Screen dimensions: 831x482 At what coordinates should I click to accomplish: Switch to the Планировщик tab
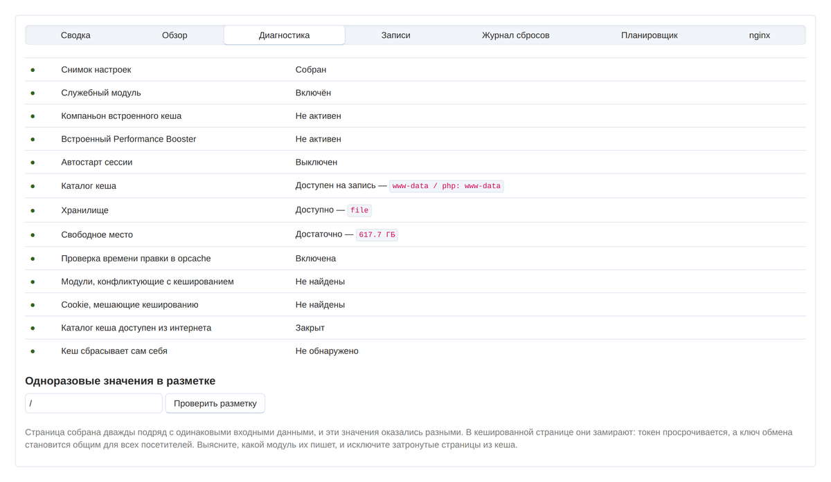(650, 35)
